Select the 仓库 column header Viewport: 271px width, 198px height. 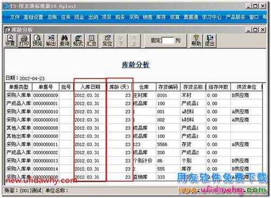pos(144,87)
